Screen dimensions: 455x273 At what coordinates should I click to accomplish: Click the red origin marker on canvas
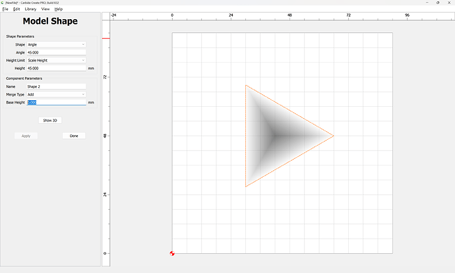click(172, 253)
